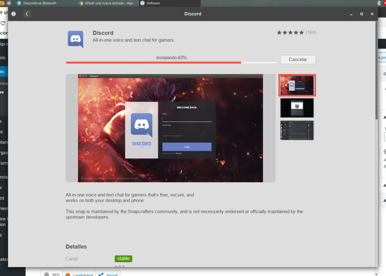
Task: Select the third thumbnail showing the chat view
Action: pos(297,130)
